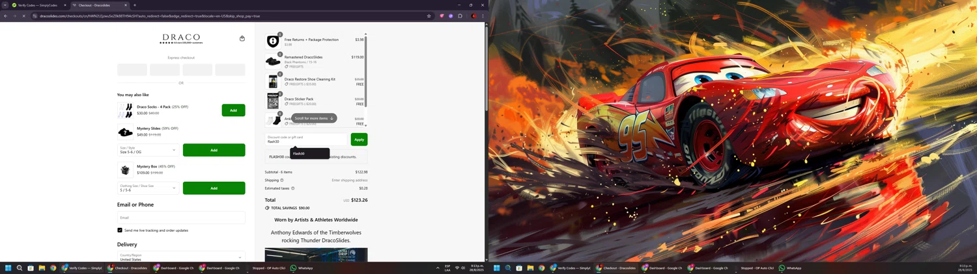
Task: Click the Draco Socks product thumbnail
Action: coord(125,110)
